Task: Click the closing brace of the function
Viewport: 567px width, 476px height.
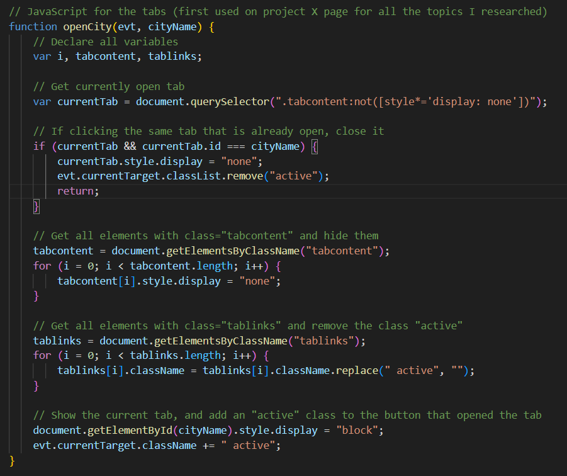Action: tap(11, 460)
